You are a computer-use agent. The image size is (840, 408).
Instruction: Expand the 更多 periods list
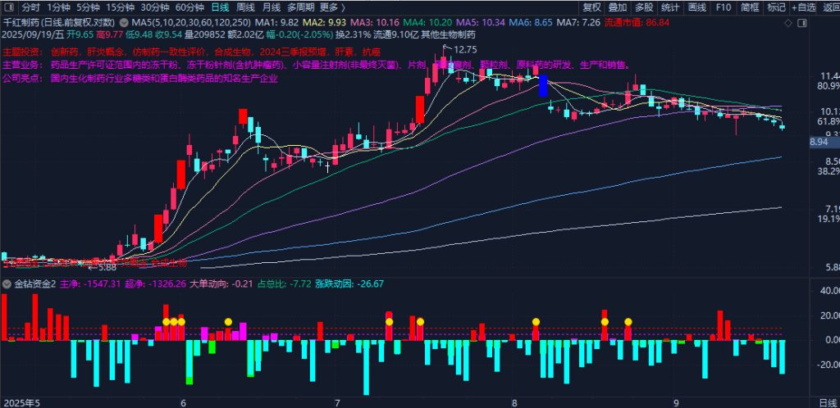333,7
